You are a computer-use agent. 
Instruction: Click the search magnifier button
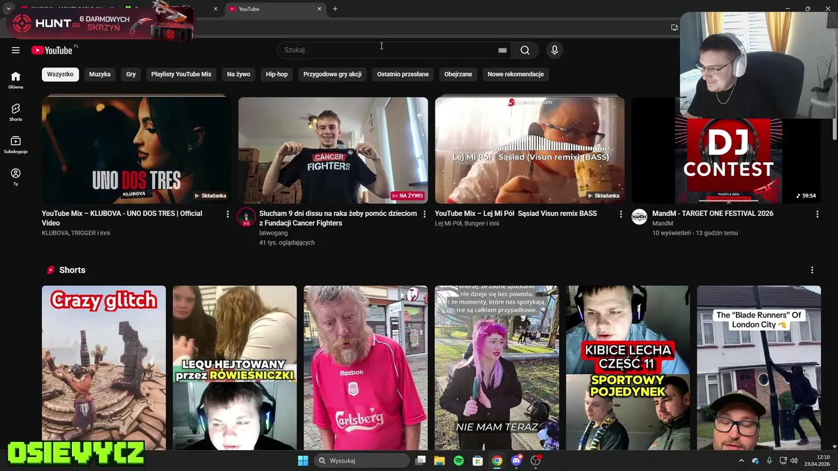(x=525, y=50)
